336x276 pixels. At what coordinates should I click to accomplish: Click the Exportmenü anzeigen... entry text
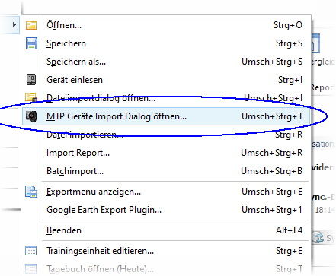(94, 192)
